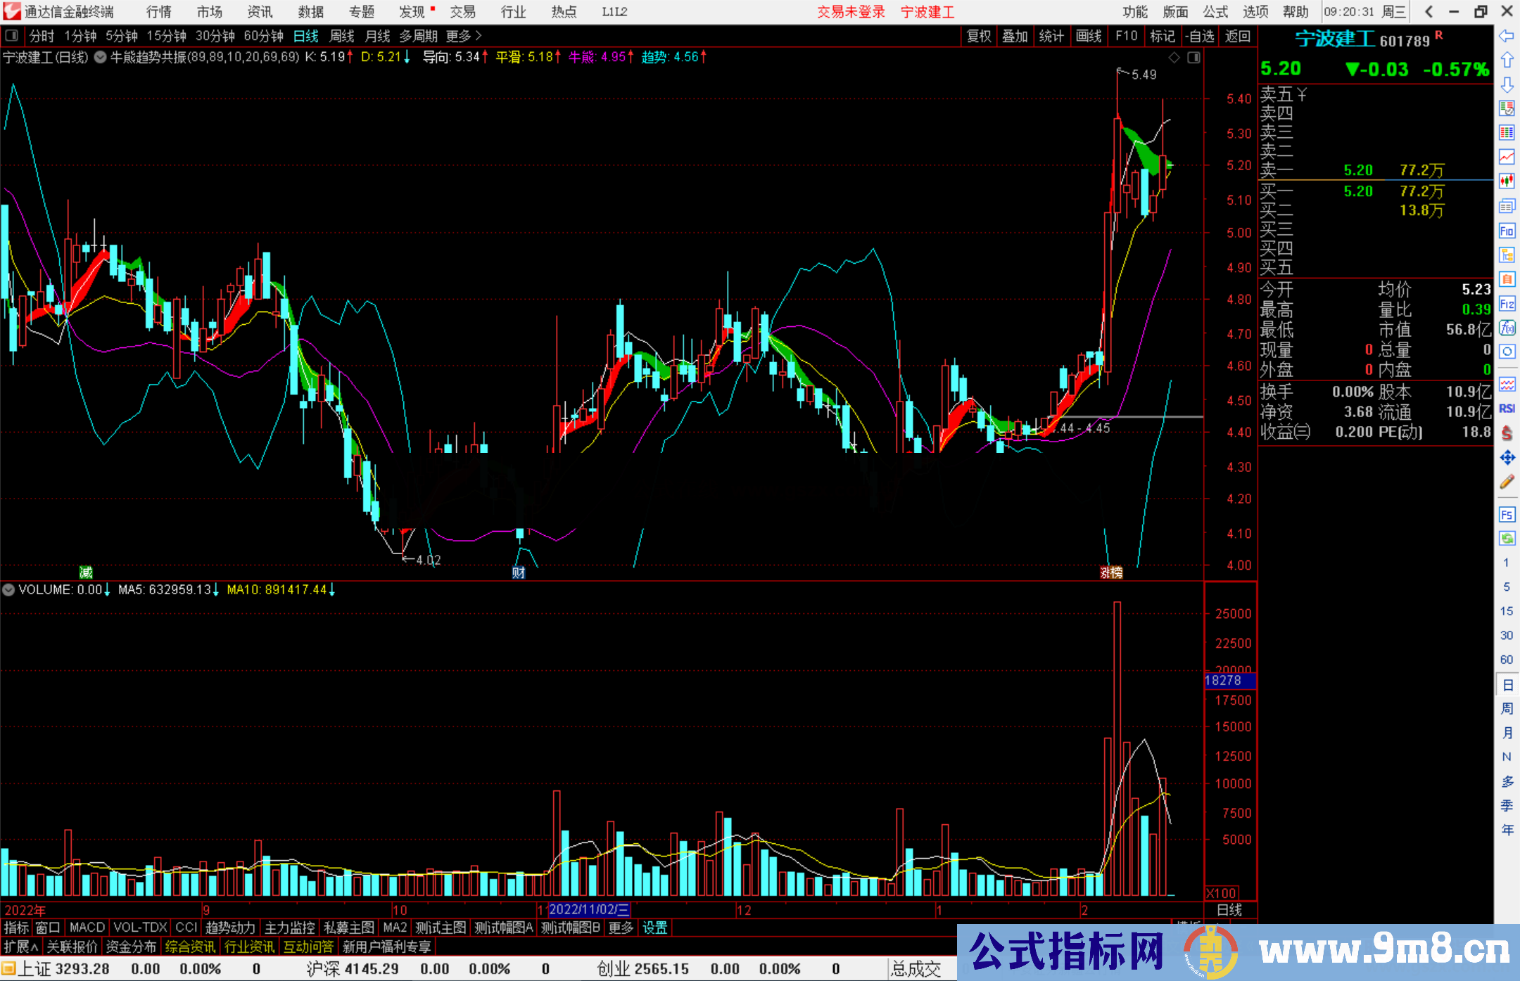Switch to the MACD indicator tab
1520x981 pixels.
click(87, 928)
